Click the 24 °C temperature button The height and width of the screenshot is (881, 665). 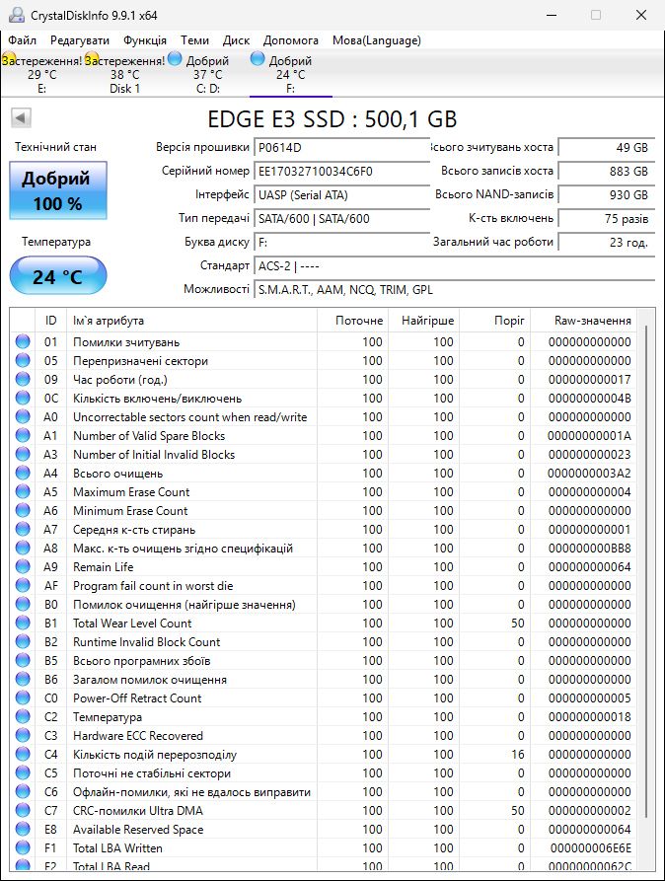pos(58,276)
